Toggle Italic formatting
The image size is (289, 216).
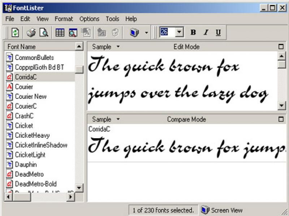[x=206, y=32]
